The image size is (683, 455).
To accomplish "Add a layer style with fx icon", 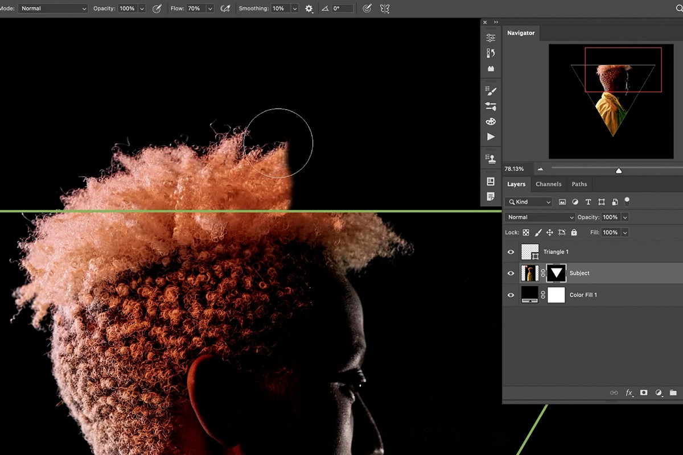I will 629,392.
